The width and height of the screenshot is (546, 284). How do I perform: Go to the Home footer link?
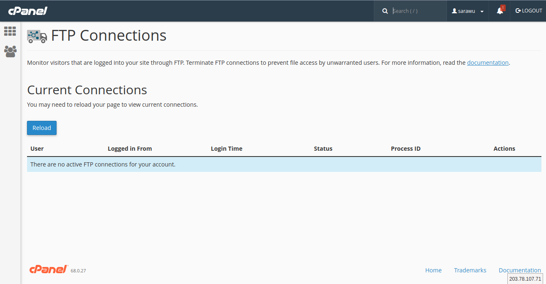[x=433, y=270]
